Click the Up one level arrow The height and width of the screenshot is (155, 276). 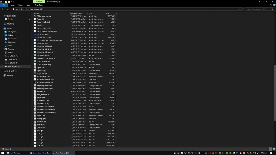[x=13, y=9]
